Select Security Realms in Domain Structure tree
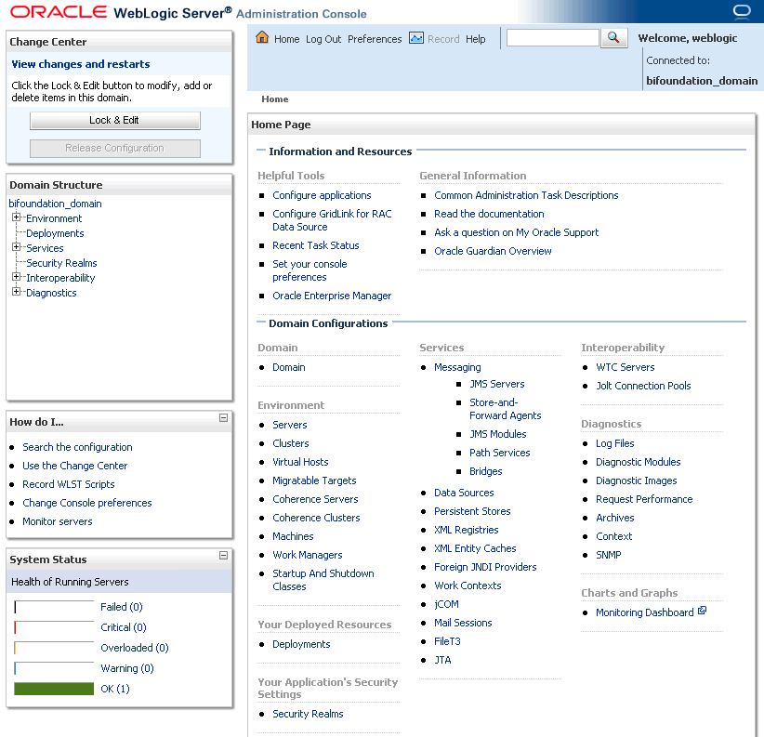 62,263
